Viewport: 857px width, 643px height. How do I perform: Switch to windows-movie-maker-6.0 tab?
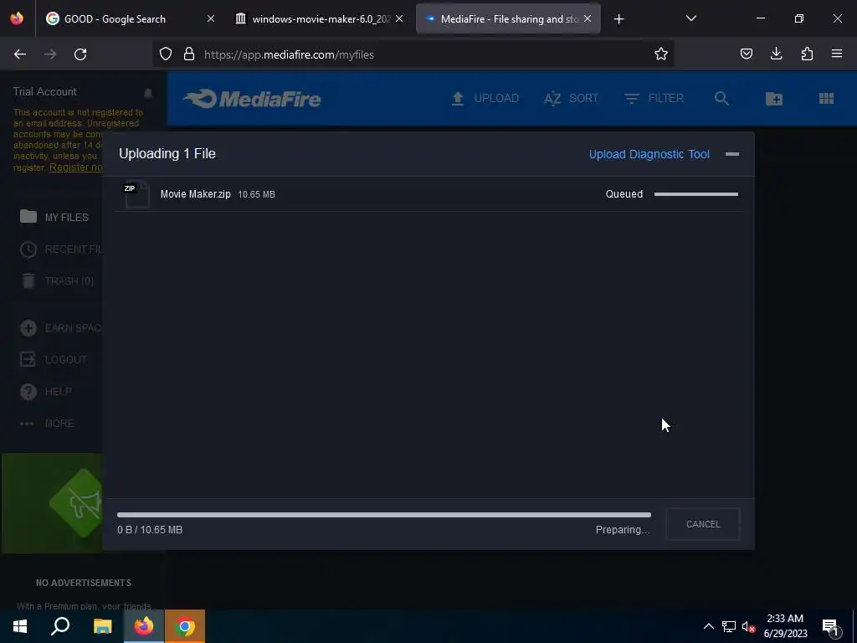(321, 19)
